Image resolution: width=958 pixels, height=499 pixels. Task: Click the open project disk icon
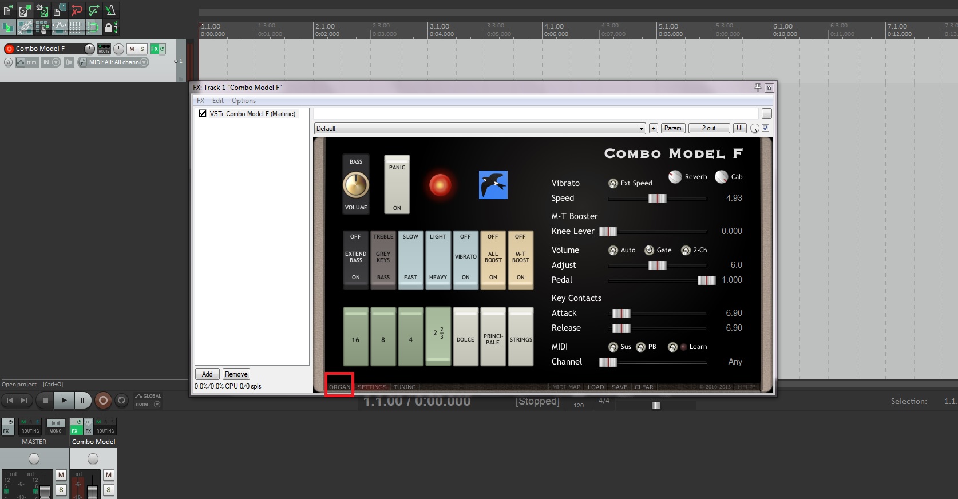tap(25, 10)
